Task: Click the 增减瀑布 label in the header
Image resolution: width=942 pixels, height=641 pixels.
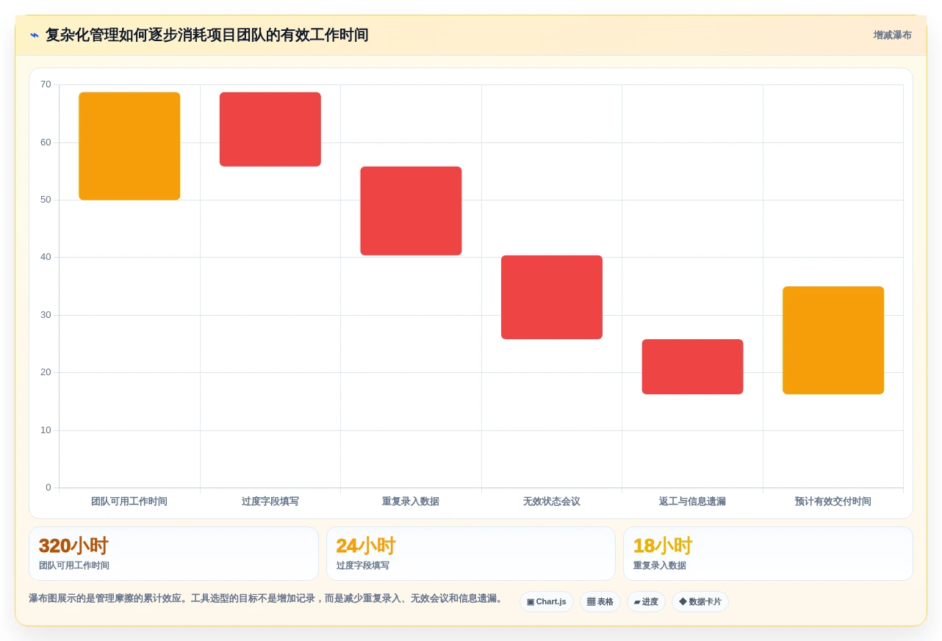Action: (x=892, y=35)
